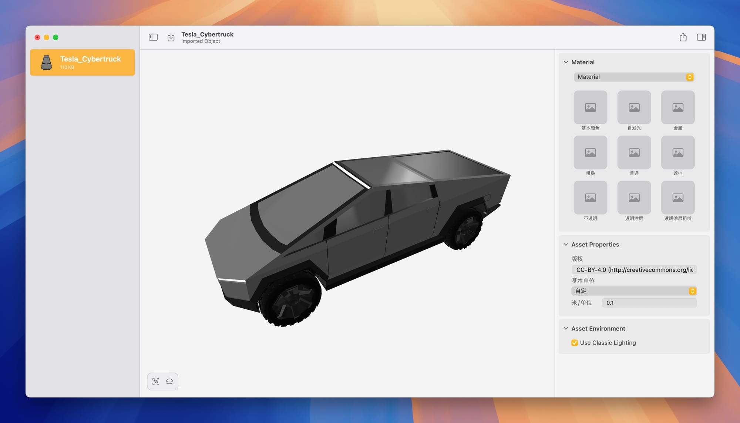This screenshot has height=423, width=740.
Task: Collapse the Asset Environment section
Action: (566, 329)
